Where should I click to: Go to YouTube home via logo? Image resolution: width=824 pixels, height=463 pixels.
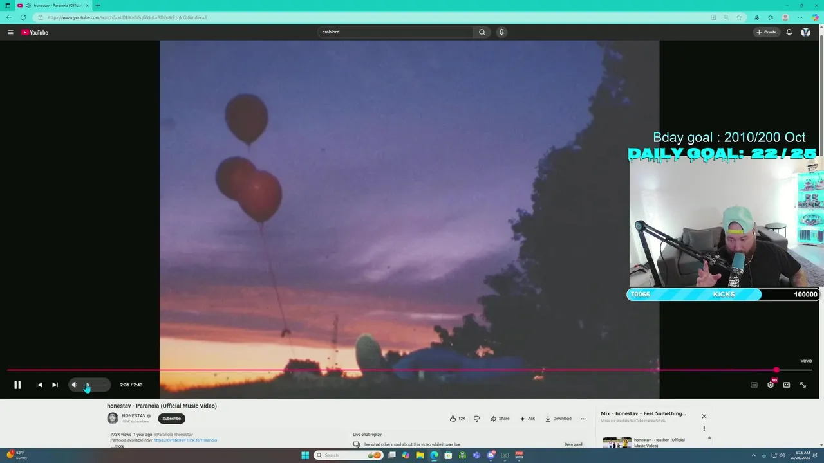(x=35, y=32)
